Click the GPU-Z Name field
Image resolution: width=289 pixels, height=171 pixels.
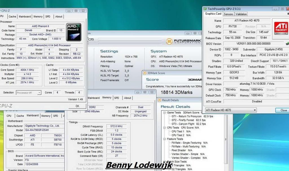click(x=247, y=21)
